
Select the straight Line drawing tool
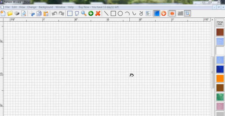click(106, 13)
